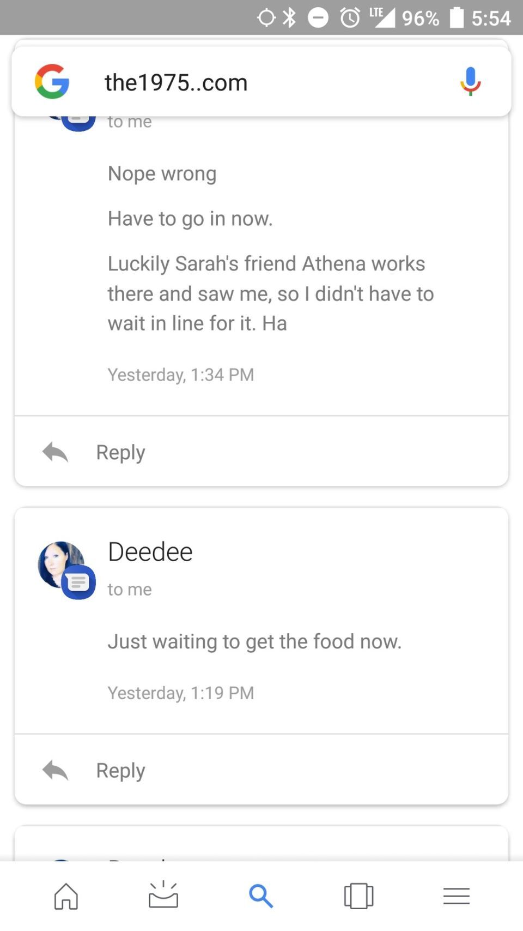
Task: Tap the reply arrow under Deedee's message
Action: 55,770
